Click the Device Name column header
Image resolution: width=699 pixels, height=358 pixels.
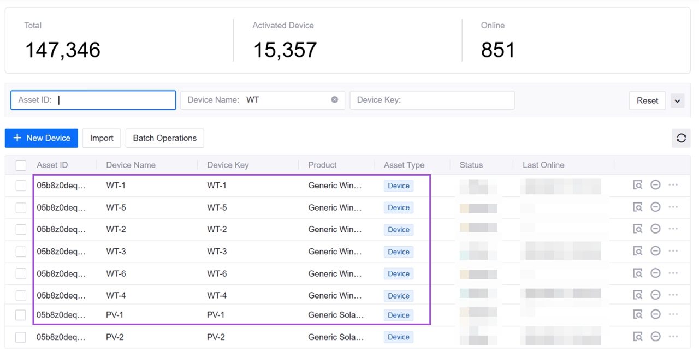131,165
